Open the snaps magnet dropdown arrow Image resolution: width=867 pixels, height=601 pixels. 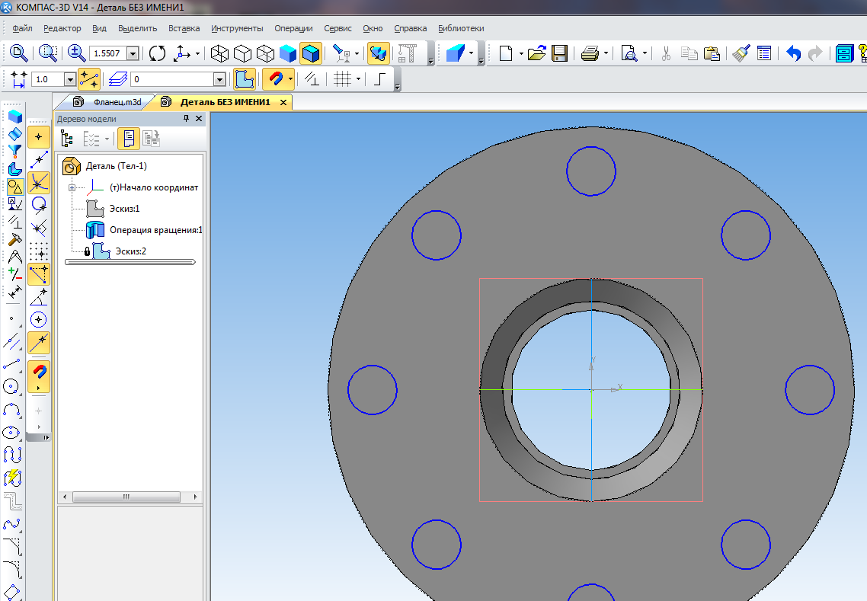(290, 79)
